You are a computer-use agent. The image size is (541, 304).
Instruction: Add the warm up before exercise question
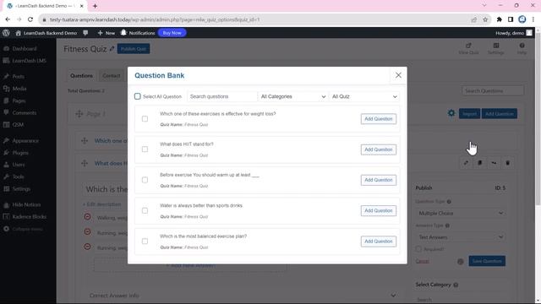coord(379,180)
